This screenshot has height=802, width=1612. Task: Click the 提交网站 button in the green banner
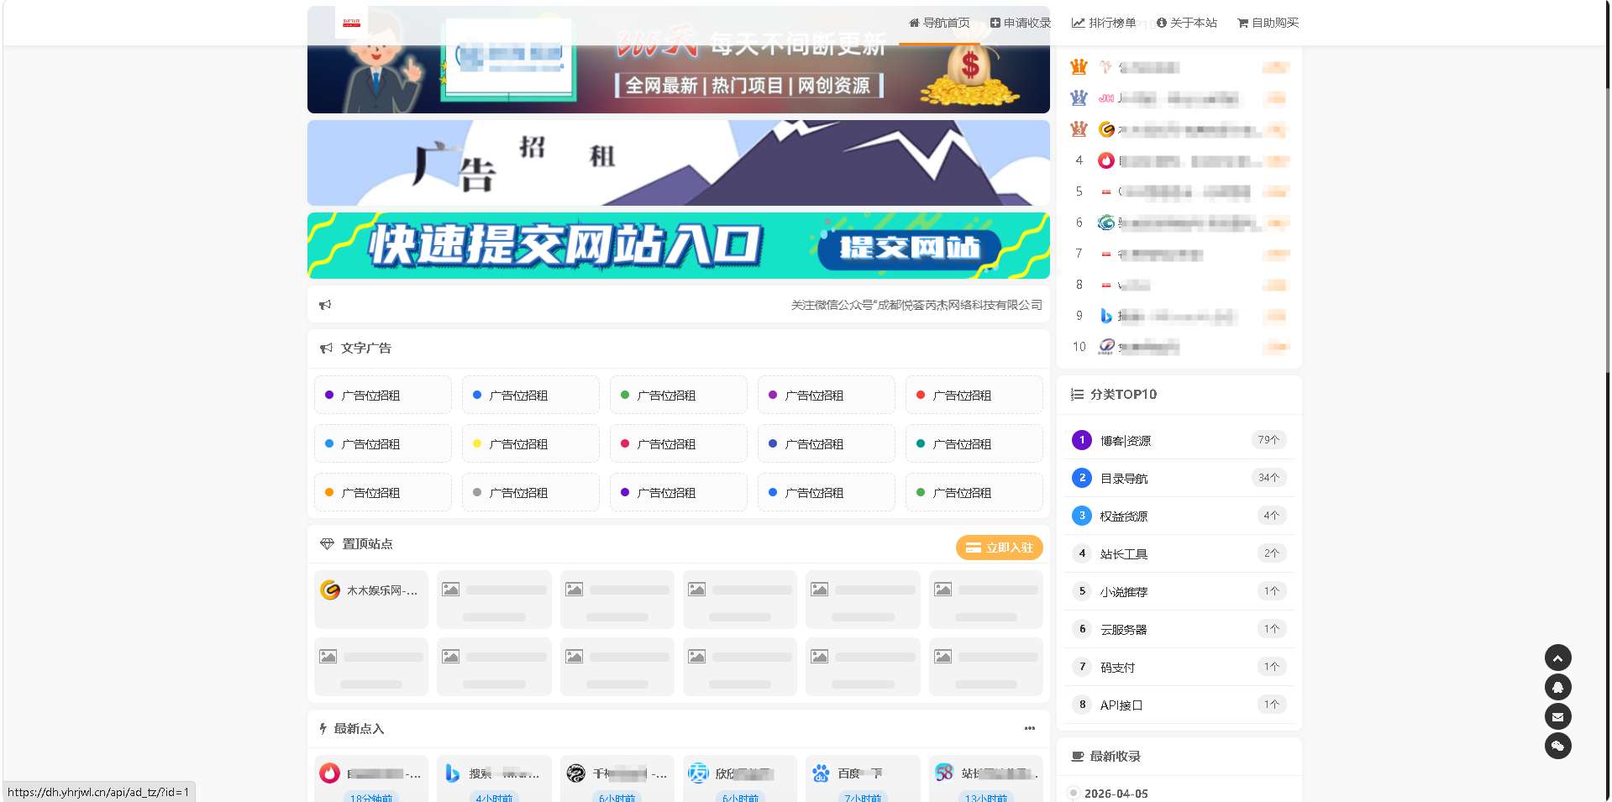[911, 249]
